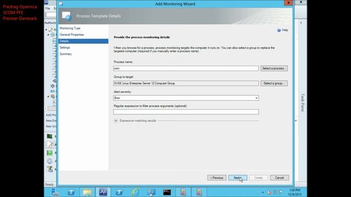
Task: Click the Monitoring workspace icon in the console
Action: click(x=49, y=136)
